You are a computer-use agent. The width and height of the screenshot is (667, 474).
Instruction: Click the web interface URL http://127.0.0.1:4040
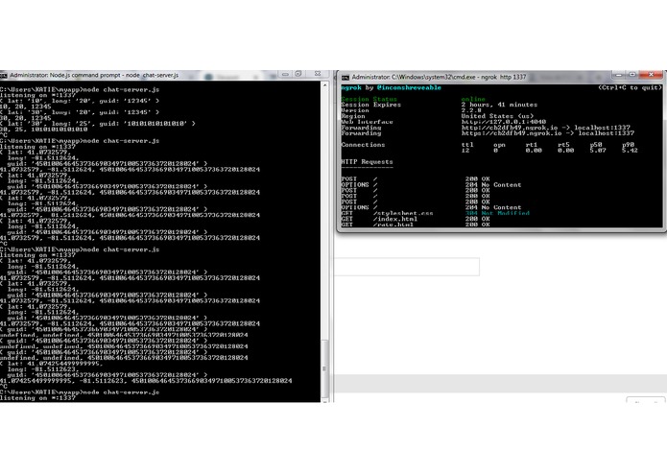[x=504, y=122]
